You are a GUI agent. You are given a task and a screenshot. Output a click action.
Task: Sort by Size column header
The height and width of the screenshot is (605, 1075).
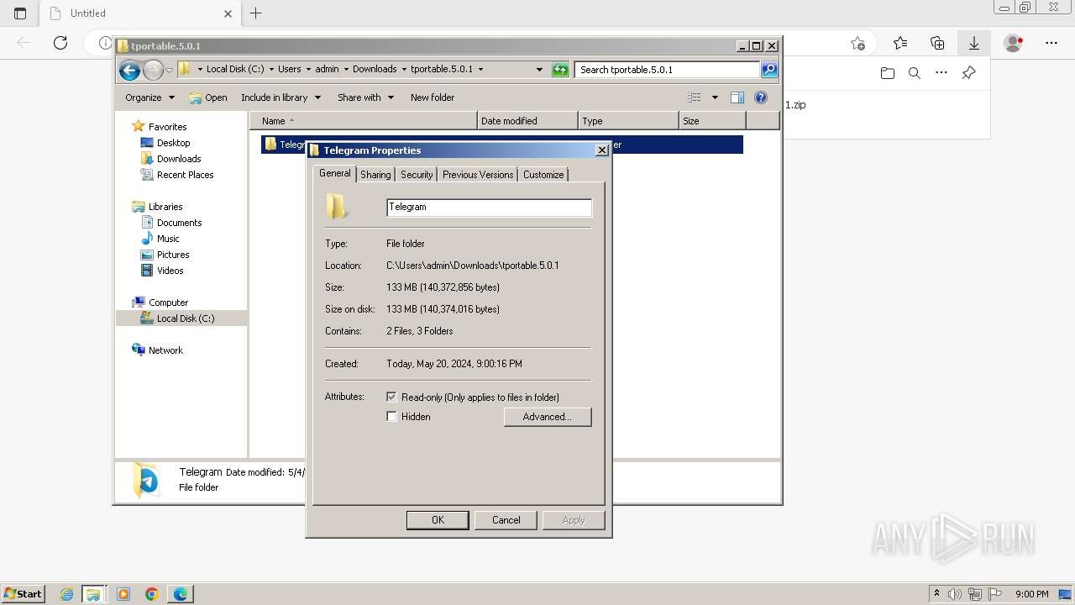click(x=712, y=121)
